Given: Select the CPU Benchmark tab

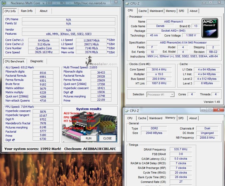Looking at the screenshot, I should [x=15, y=61].
